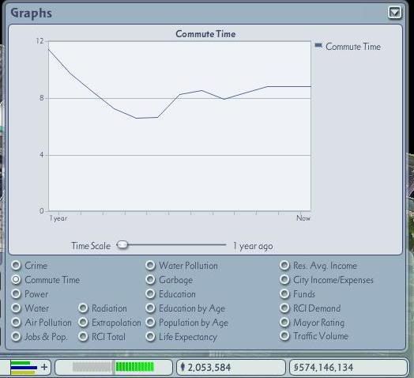Click the Time Scale slider handle
The height and width of the screenshot is (378, 414).
coord(122,245)
